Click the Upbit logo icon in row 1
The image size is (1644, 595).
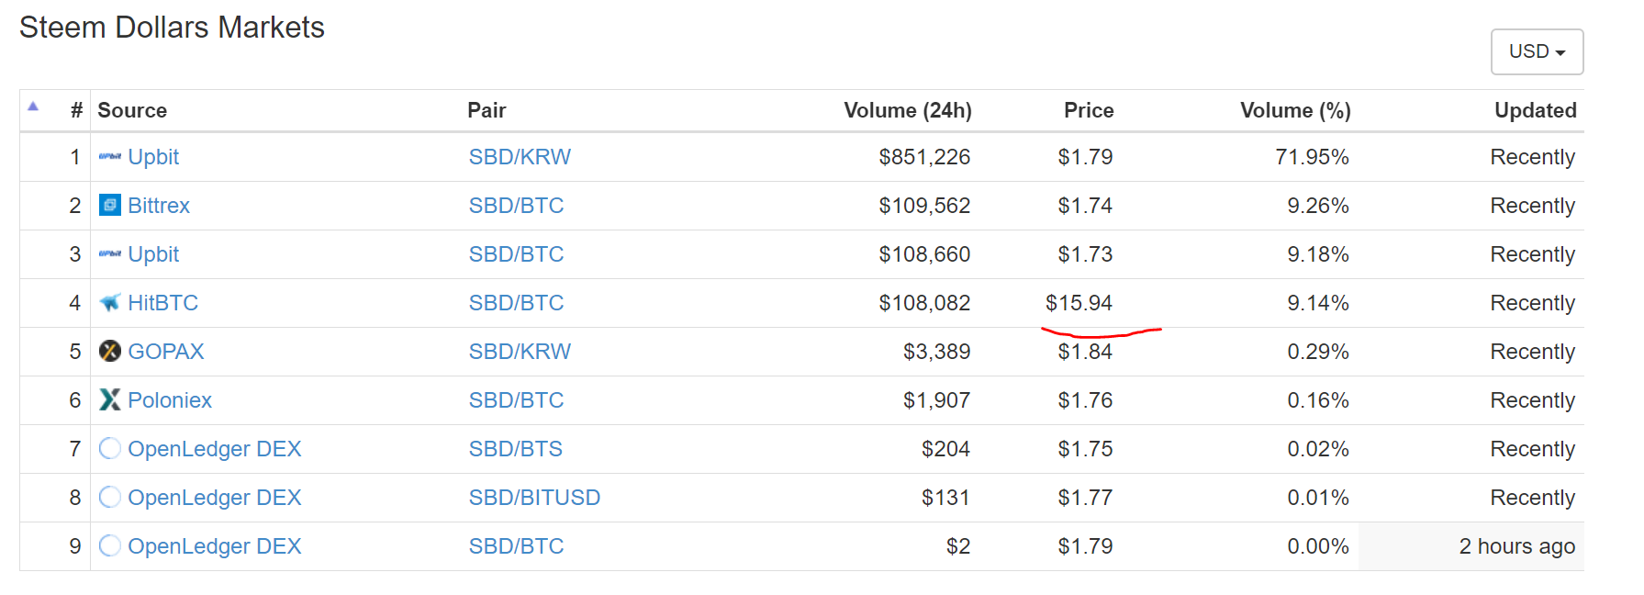coord(110,157)
